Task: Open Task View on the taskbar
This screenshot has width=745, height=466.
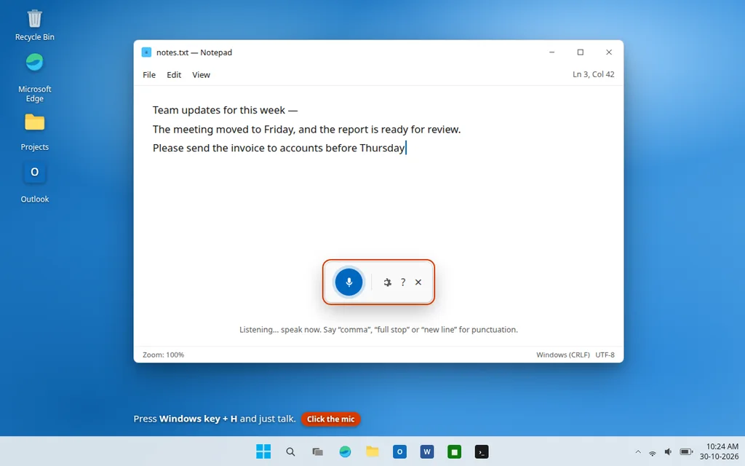Action: tap(317, 451)
